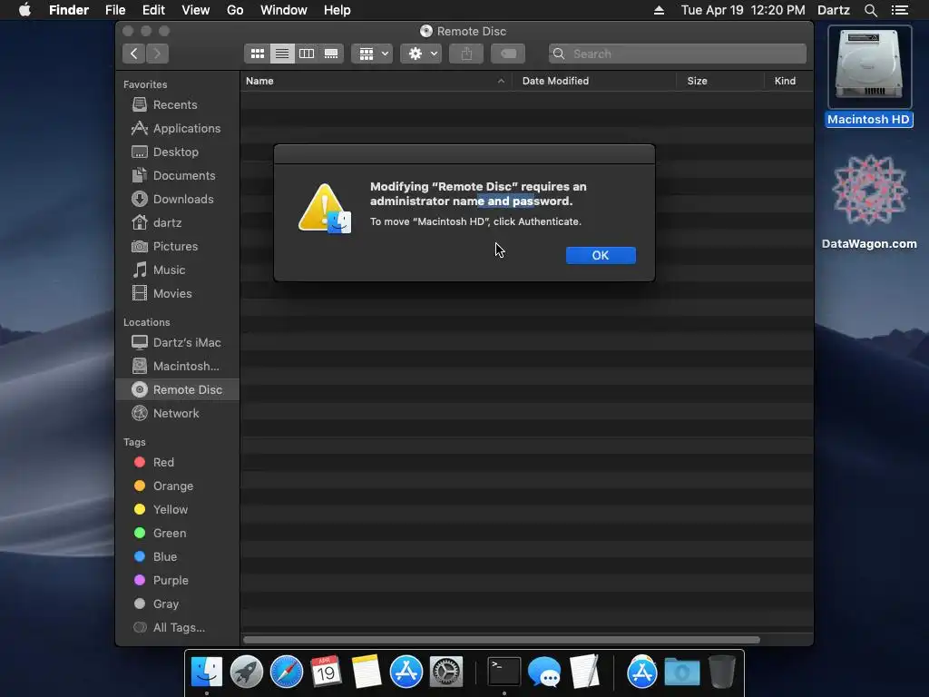Open the Window menu
Viewport: 929px width, 697px height.
pos(284,10)
